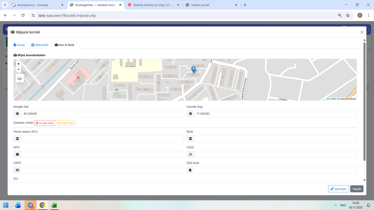This screenshot has width=374, height=210.
Task: Bookmark this page with star icon
Action: coord(348,15)
